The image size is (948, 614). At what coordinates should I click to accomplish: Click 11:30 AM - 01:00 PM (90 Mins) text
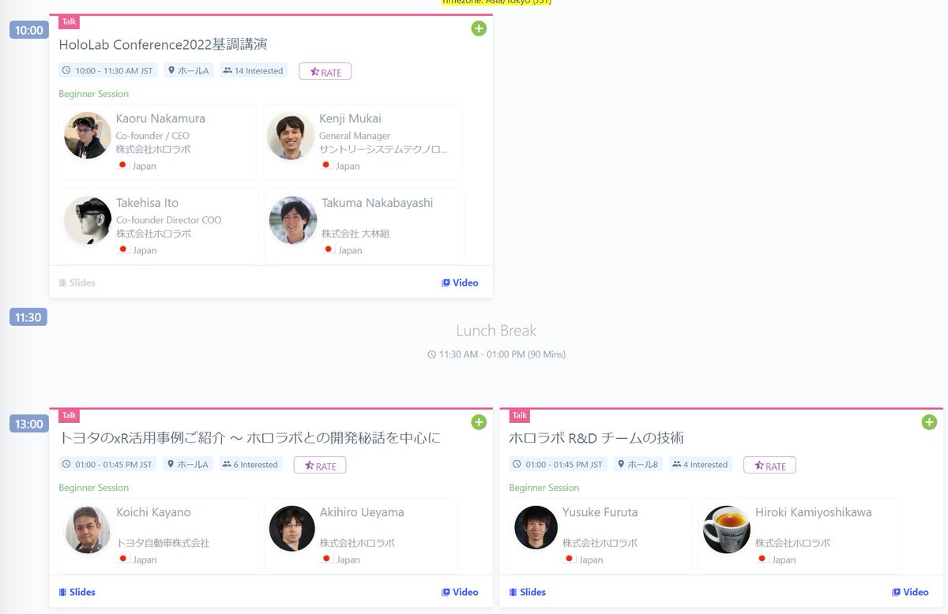(x=496, y=354)
